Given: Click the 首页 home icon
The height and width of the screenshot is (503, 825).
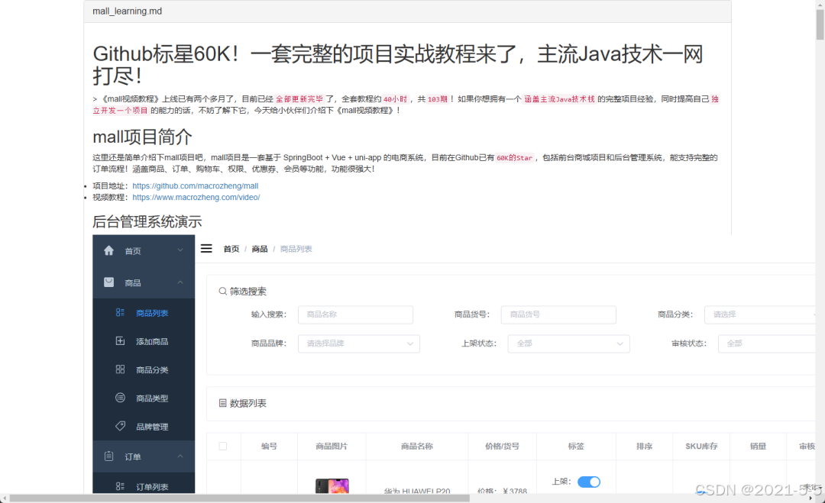Looking at the screenshot, I should [108, 250].
